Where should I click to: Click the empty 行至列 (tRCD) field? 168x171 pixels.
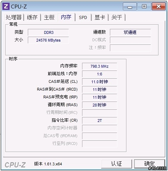tap(100, 144)
